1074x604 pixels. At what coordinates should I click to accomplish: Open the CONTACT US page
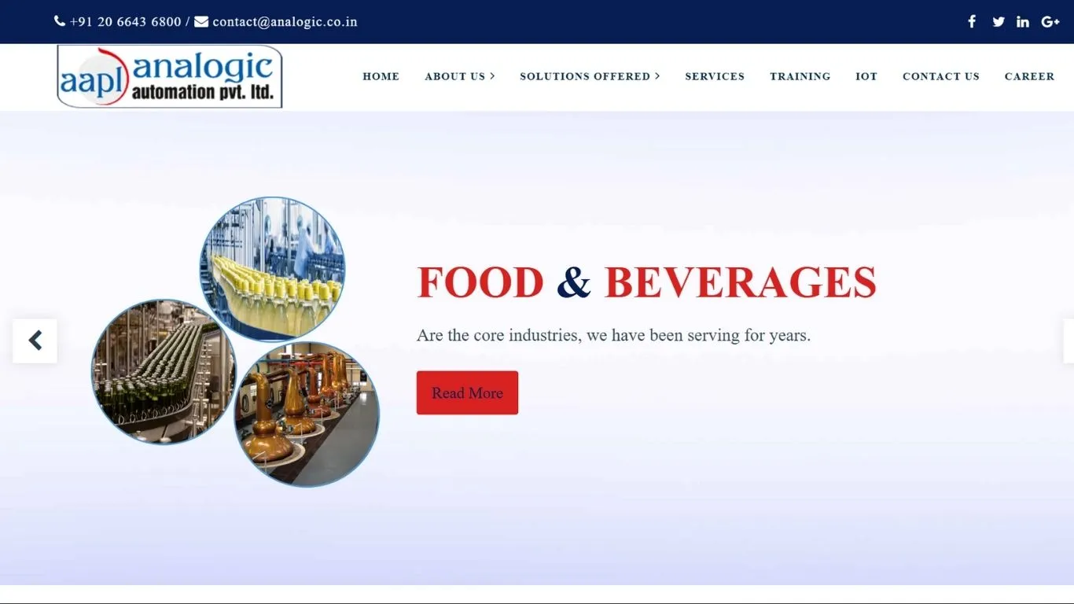(941, 76)
